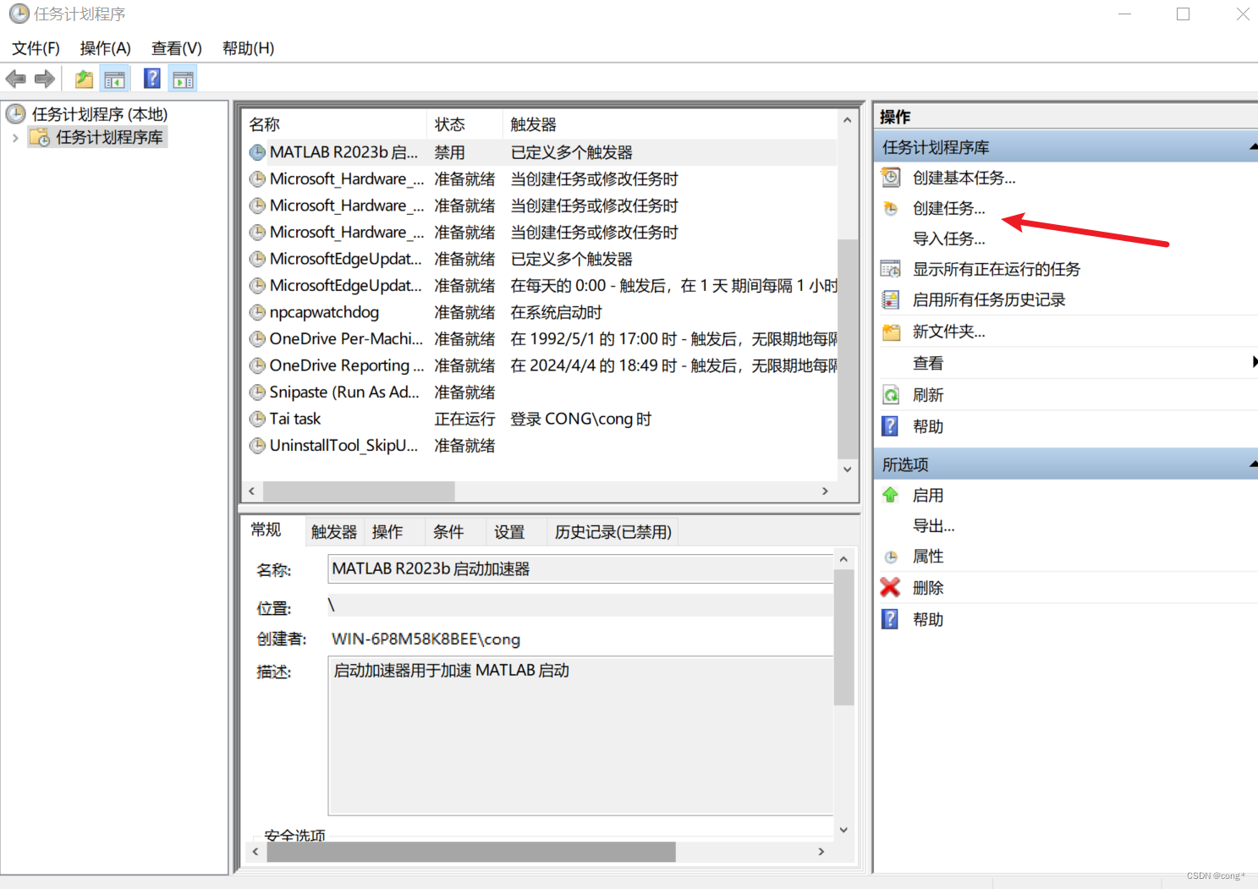
Task: Switch to the 设置 tab
Action: (509, 532)
